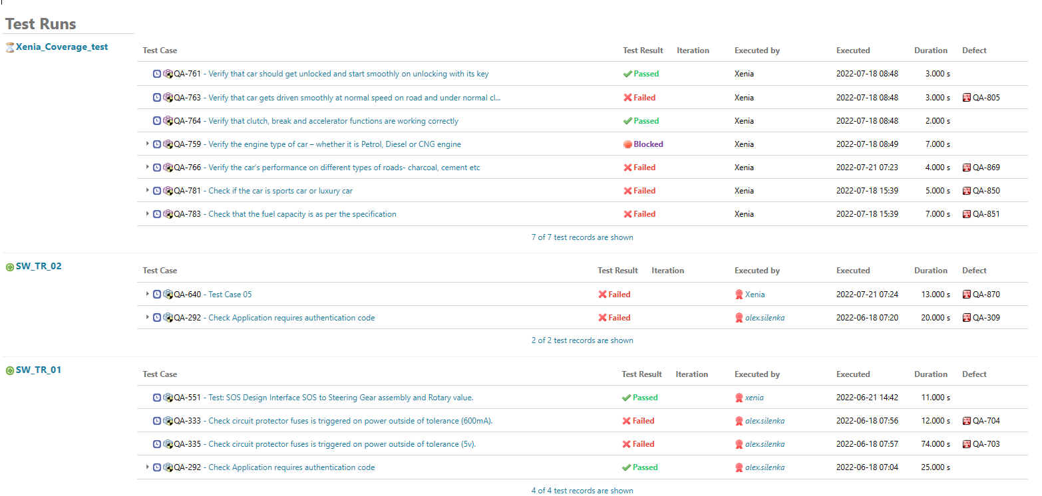Click the Test Runs page heading
The height and width of the screenshot is (496, 1042).
[41, 24]
